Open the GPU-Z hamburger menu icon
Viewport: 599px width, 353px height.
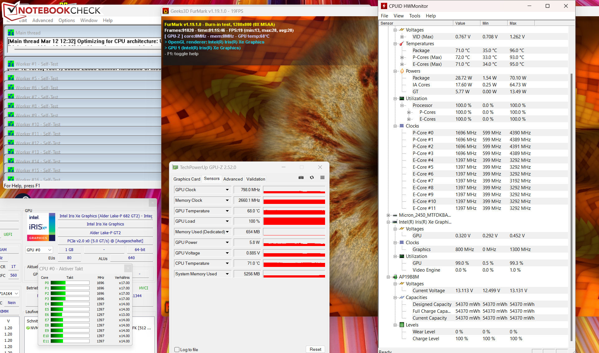(x=322, y=177)
